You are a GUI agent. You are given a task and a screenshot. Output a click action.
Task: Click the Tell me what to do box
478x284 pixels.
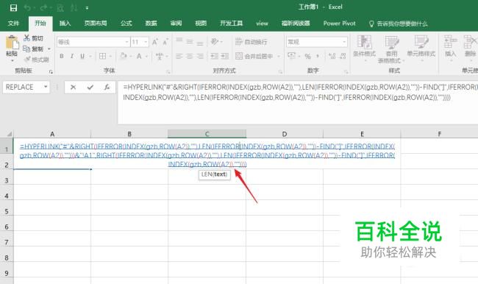(398, 24)
